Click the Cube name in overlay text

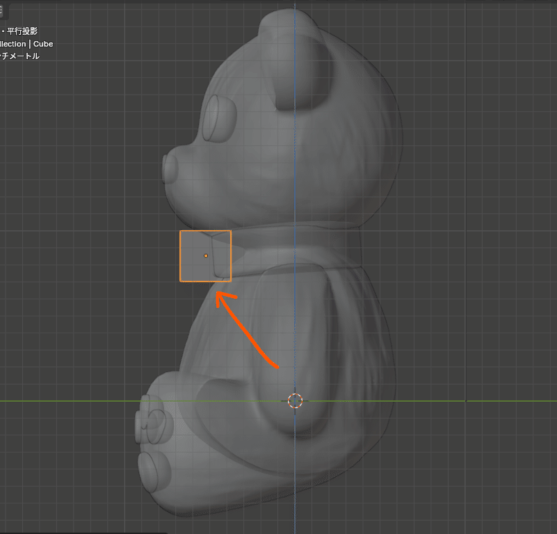click(x=43, y=44)
